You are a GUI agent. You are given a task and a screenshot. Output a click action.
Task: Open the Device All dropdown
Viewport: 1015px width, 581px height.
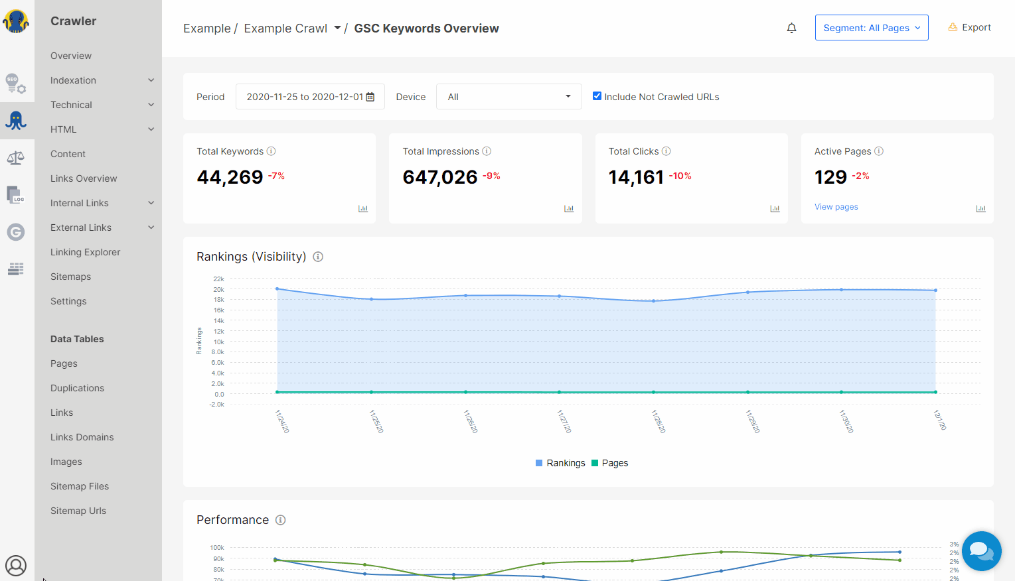click(509, 97)
